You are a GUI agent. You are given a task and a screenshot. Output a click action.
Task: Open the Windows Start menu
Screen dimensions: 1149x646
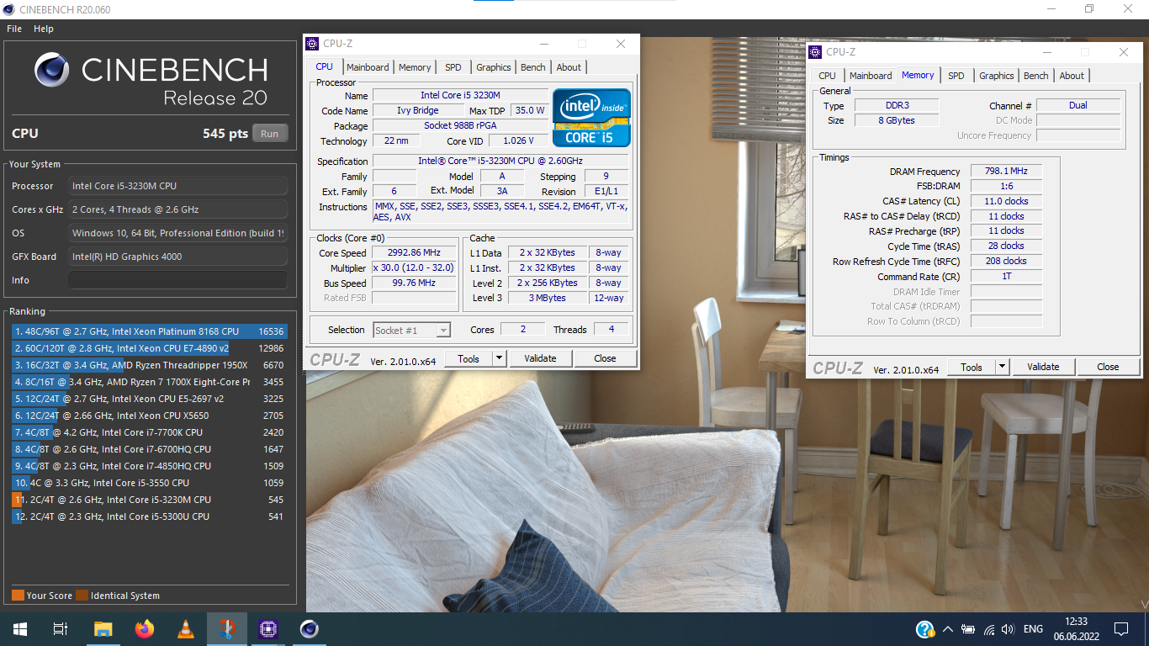(x=20, y=628)
